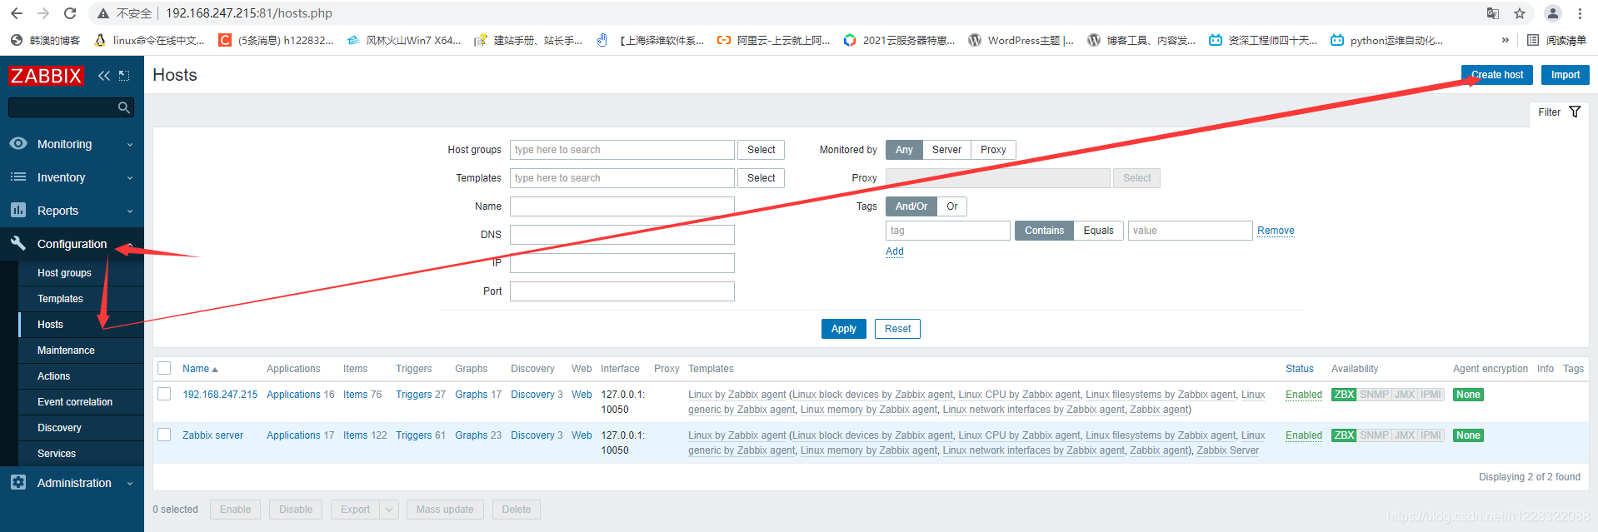This screenshot has width=1598, height=532.
Task: Open the browser three-dot menu
Action: (x=1580, y=13)
